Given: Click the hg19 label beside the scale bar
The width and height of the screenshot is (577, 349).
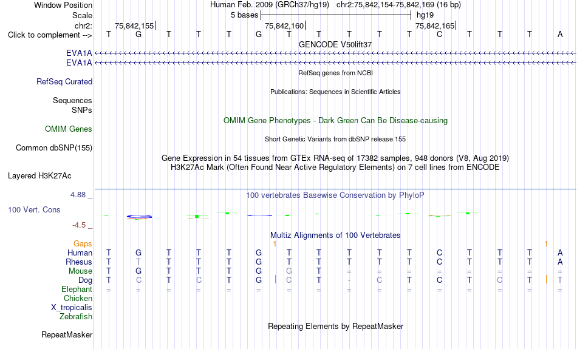Looking at the screenshot, I should point(425,15).
